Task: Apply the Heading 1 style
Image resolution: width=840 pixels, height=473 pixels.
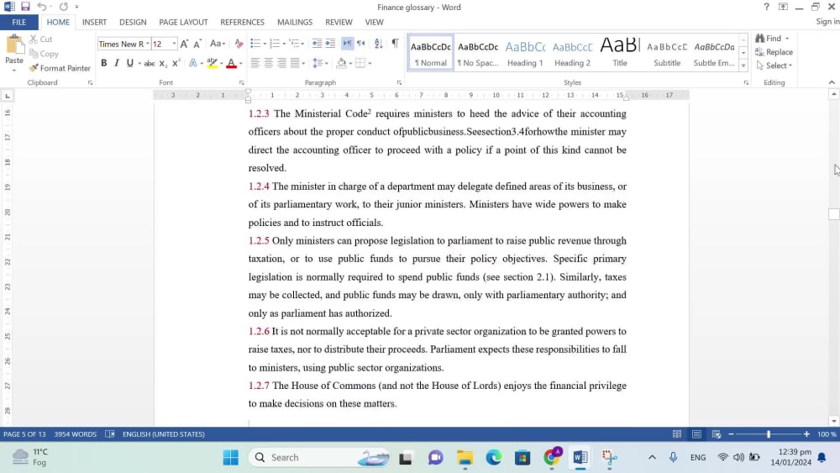Action: pyautogui.click(x=525, y=52)
